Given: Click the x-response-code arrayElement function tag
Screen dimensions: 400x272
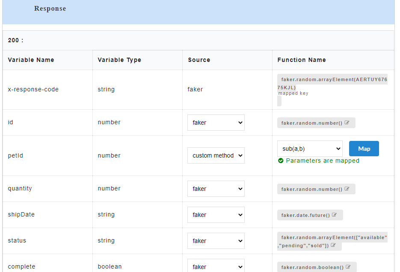Looking at the screenshot, I should (332, 83).
